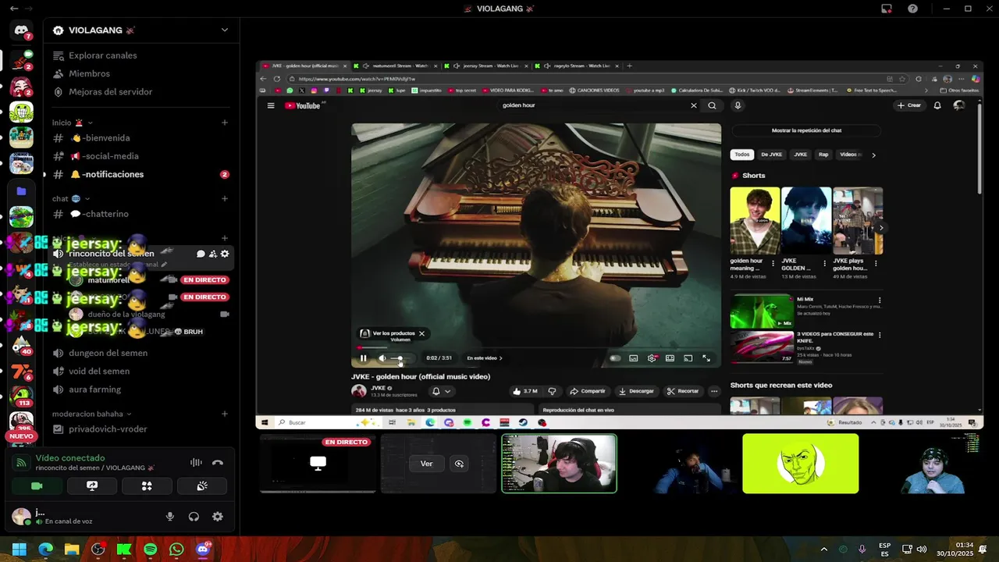Mute the Discord microphone
Viewport: 999px width, 562px height.
click(x=169, y=517)
